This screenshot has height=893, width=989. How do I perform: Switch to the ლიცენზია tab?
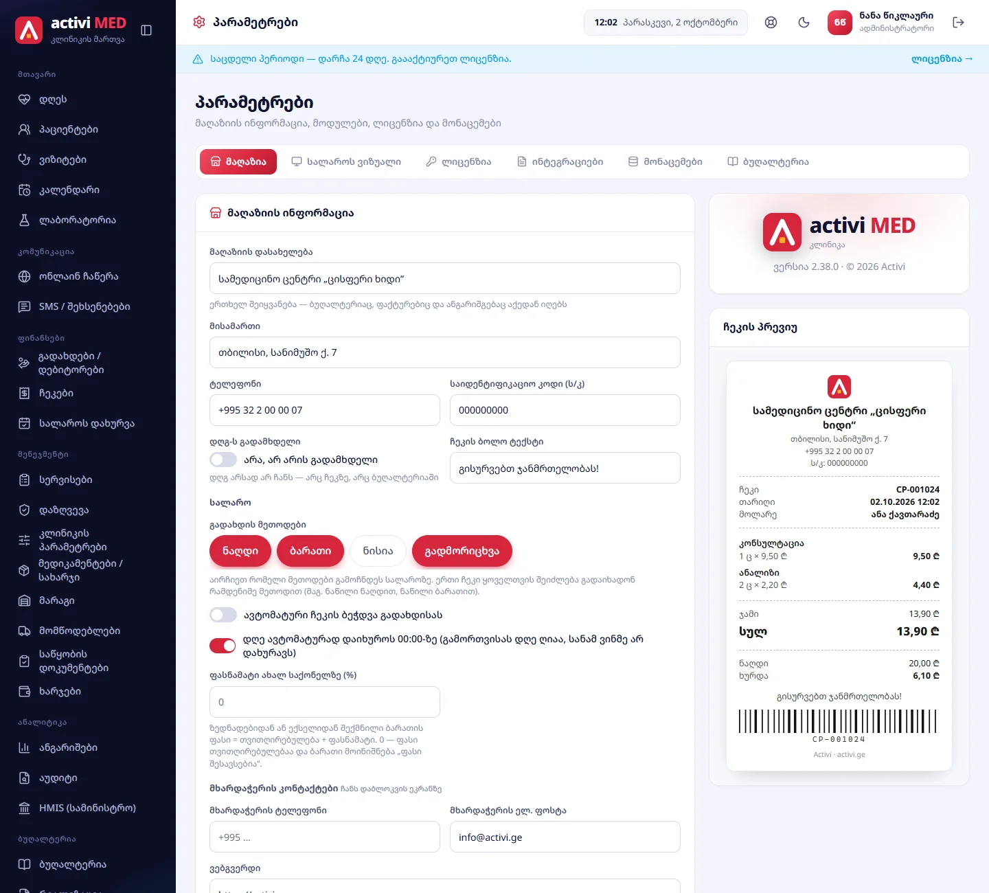point(459,162)
